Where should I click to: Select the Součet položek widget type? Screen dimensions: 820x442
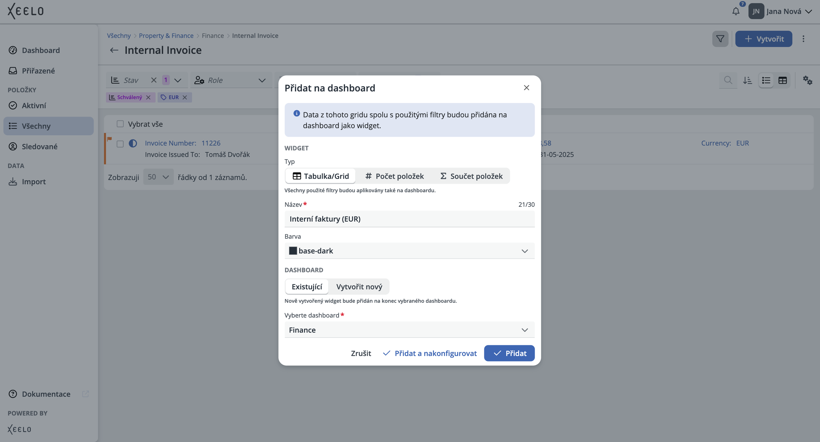pyautogui.click(x=472, y=176)
